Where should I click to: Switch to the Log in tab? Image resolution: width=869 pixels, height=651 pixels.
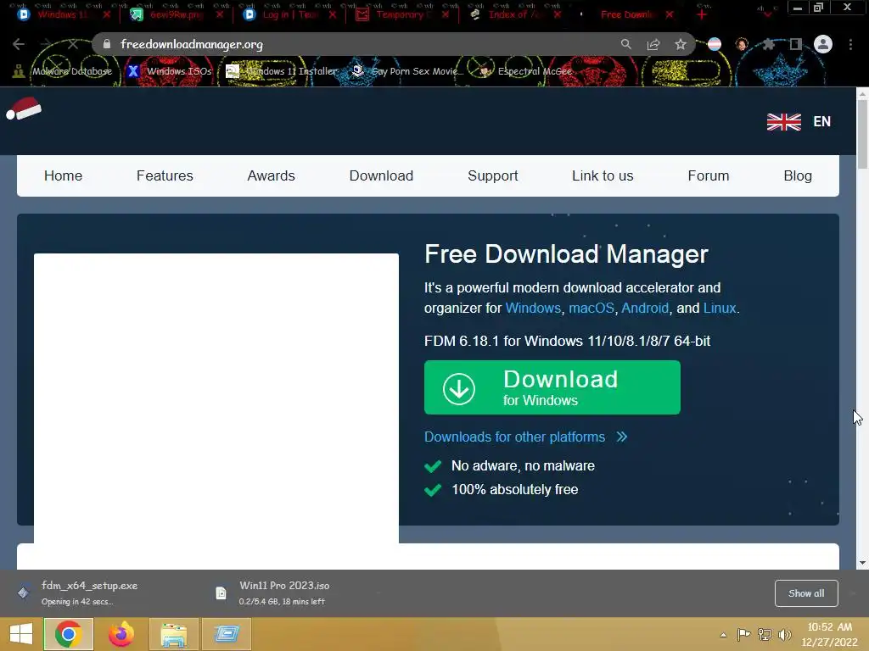[x=290, y=14]
